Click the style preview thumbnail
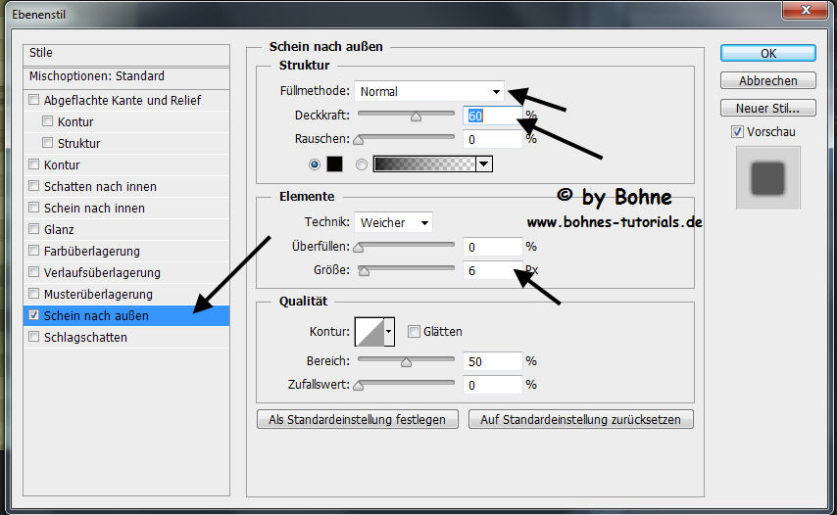837x515 pixels. pos(767,178)
